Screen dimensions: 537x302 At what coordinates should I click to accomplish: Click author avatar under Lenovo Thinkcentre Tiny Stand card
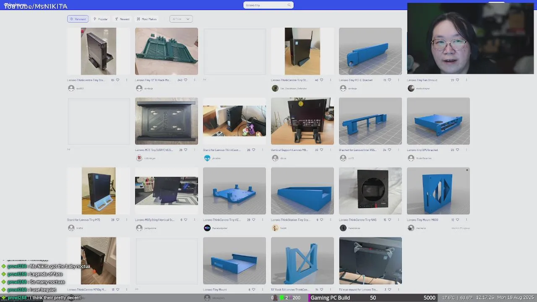click(71, 88)
